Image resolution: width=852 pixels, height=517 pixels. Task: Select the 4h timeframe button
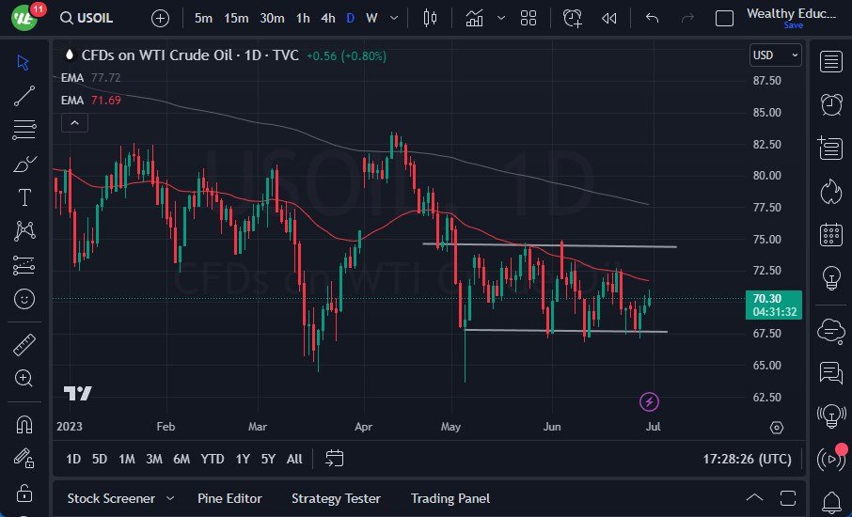(327, 18)
